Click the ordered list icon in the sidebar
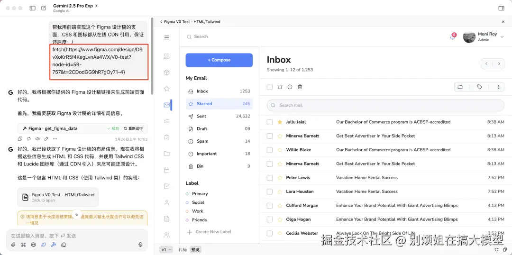512x255 pixels. pyautogui.click(x=167, y=121)
